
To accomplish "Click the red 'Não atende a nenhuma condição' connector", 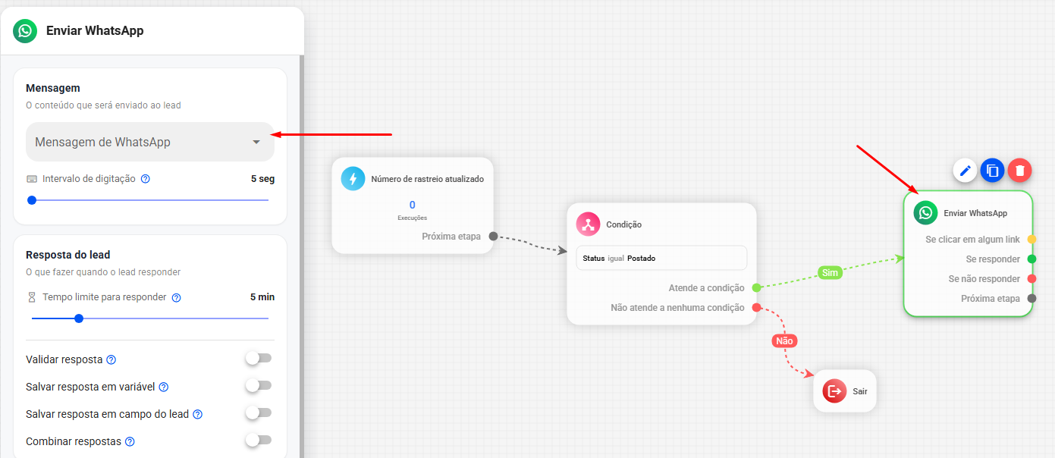I will pos(756,307).
